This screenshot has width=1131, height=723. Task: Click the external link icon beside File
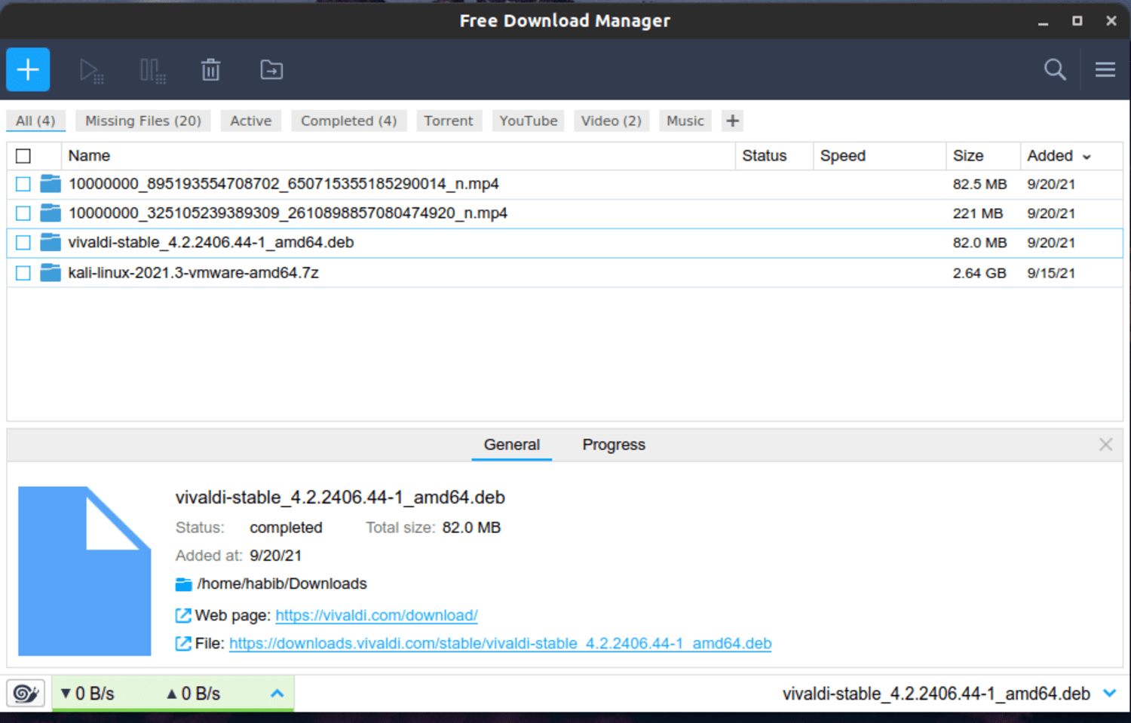pos(183,644)
